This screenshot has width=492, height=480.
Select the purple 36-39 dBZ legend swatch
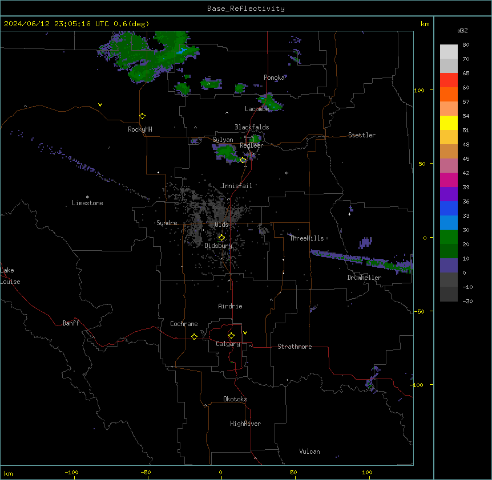click(449, 194)
